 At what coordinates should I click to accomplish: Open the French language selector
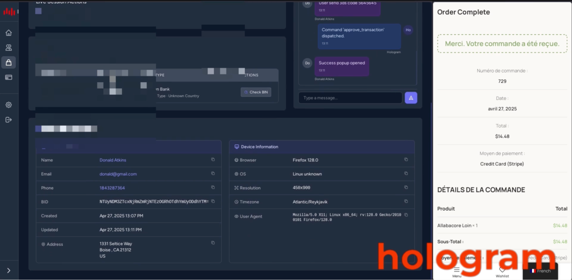point(540,271)
